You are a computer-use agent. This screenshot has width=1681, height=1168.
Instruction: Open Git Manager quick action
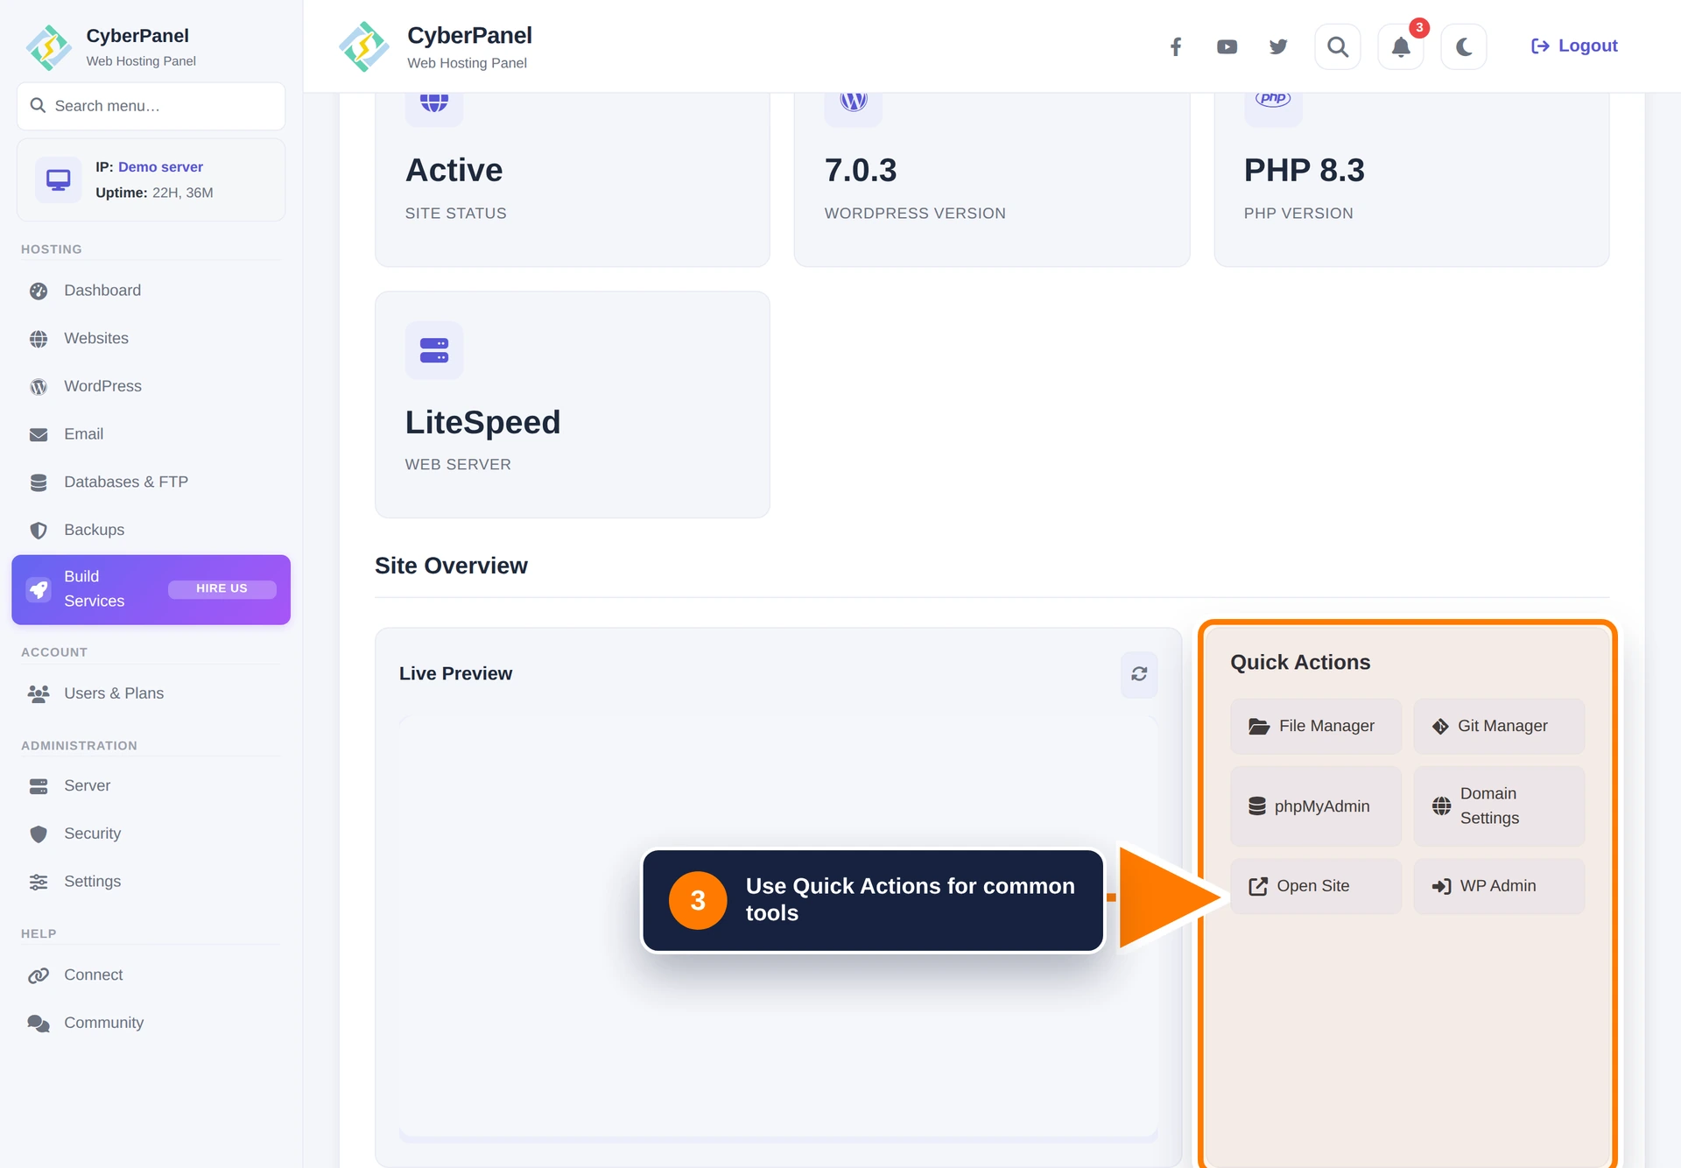(x=1499, y=726)
